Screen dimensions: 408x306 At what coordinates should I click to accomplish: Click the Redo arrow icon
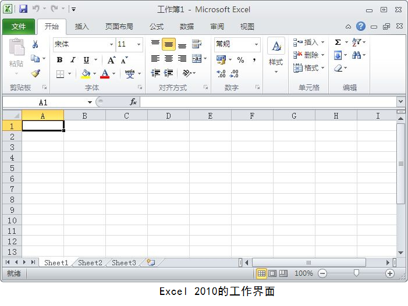click(x=54, y=9)
